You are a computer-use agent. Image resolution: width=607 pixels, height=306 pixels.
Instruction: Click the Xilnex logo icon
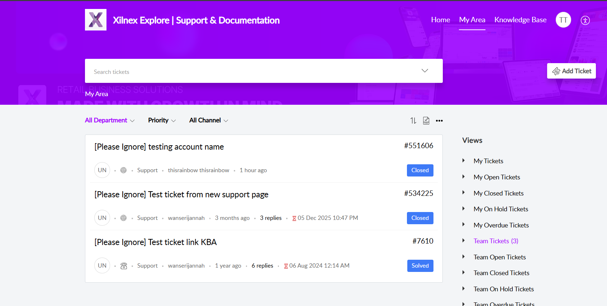(96, 20)
